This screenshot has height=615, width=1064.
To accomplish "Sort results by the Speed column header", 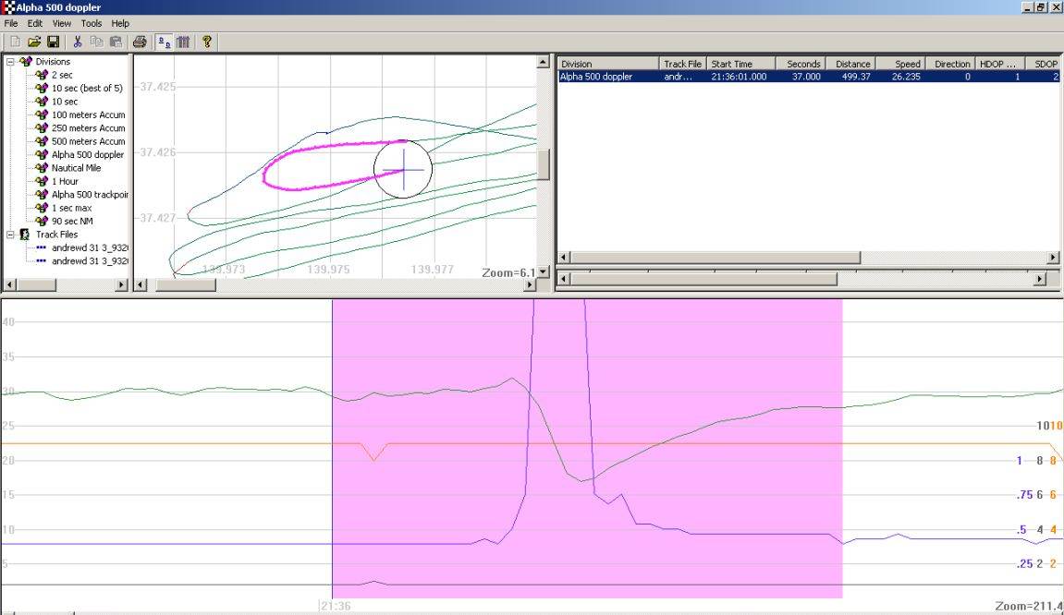I will [906, 63].
